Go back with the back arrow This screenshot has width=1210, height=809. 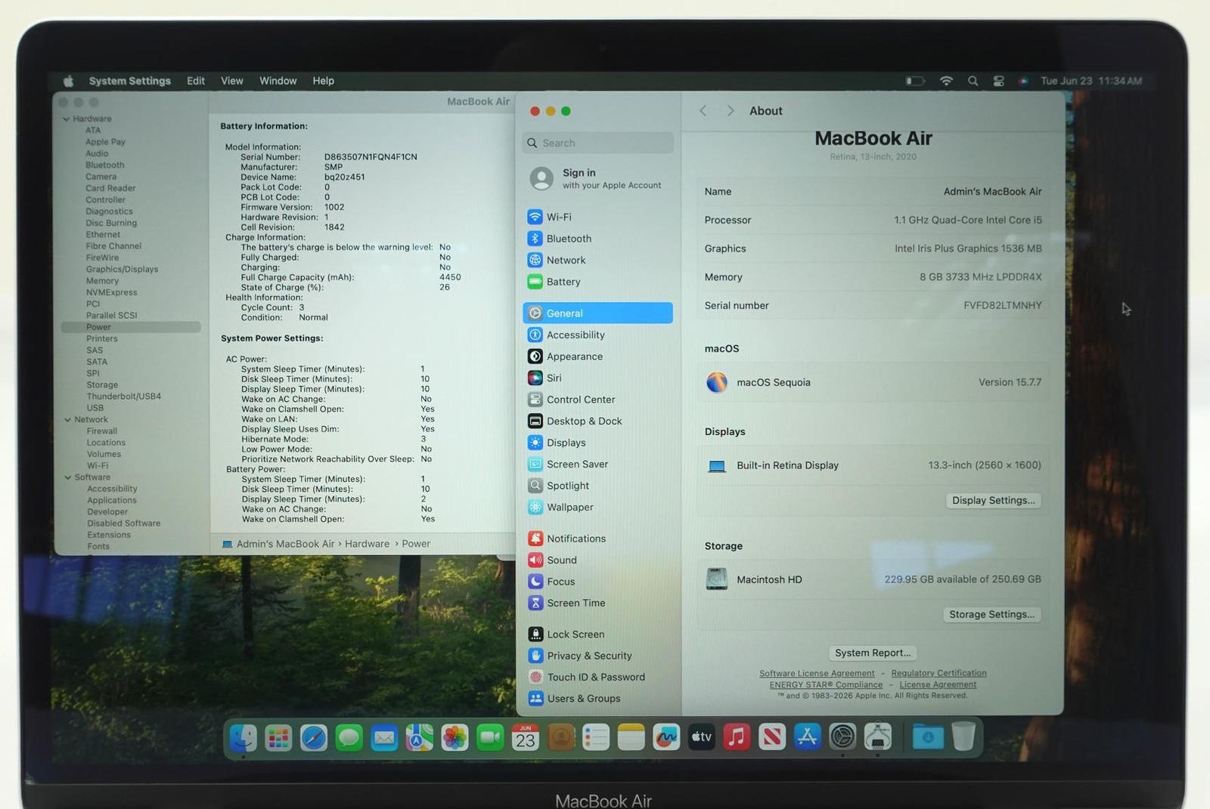703,111
